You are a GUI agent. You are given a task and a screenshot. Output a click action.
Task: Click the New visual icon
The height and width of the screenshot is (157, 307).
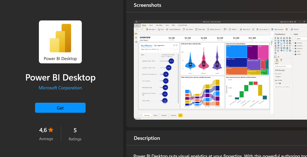[241, 29]
